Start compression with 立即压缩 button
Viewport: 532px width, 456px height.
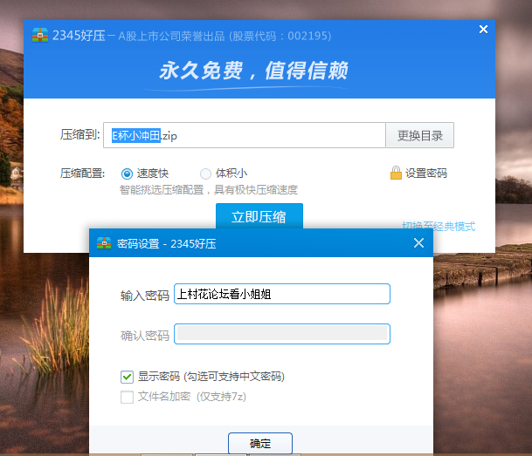[x=259, y=217]
